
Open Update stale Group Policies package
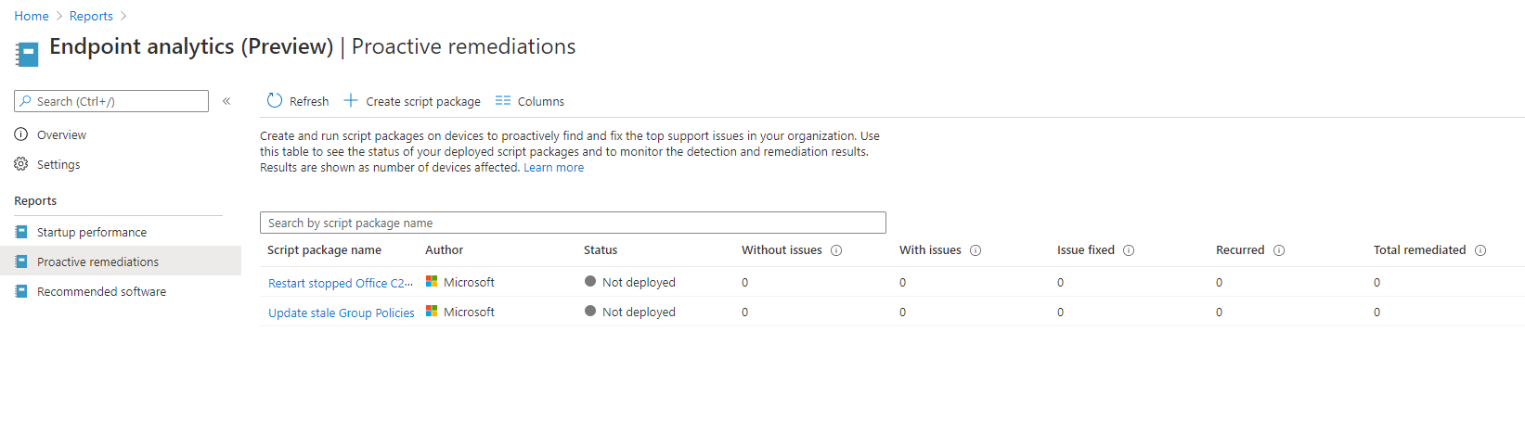[x=341, y=313]
